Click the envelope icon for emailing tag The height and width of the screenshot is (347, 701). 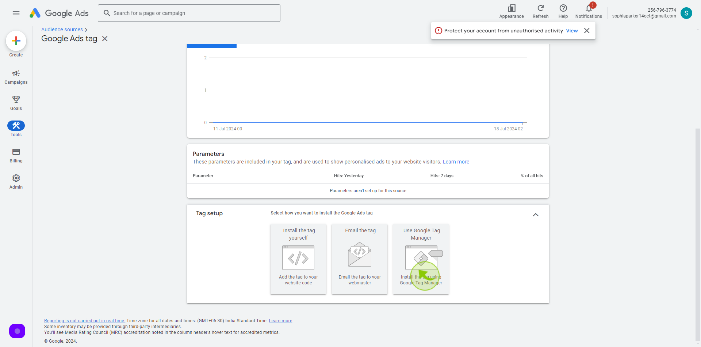[x=360, y=255]
